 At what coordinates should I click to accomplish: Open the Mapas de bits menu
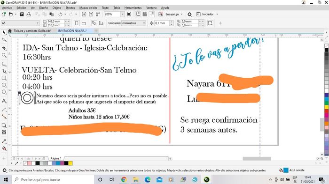pyautogui.click(x=88, y=8)
